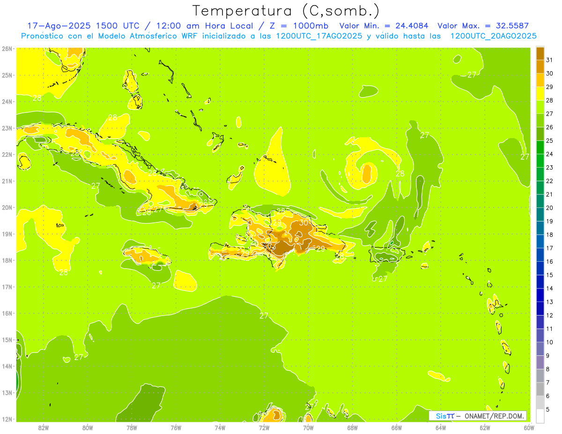Image resolution: width=562 pixels, height=434 pixels.
Task: Click the colorbar scale label "20"
Action: point(549,207)
